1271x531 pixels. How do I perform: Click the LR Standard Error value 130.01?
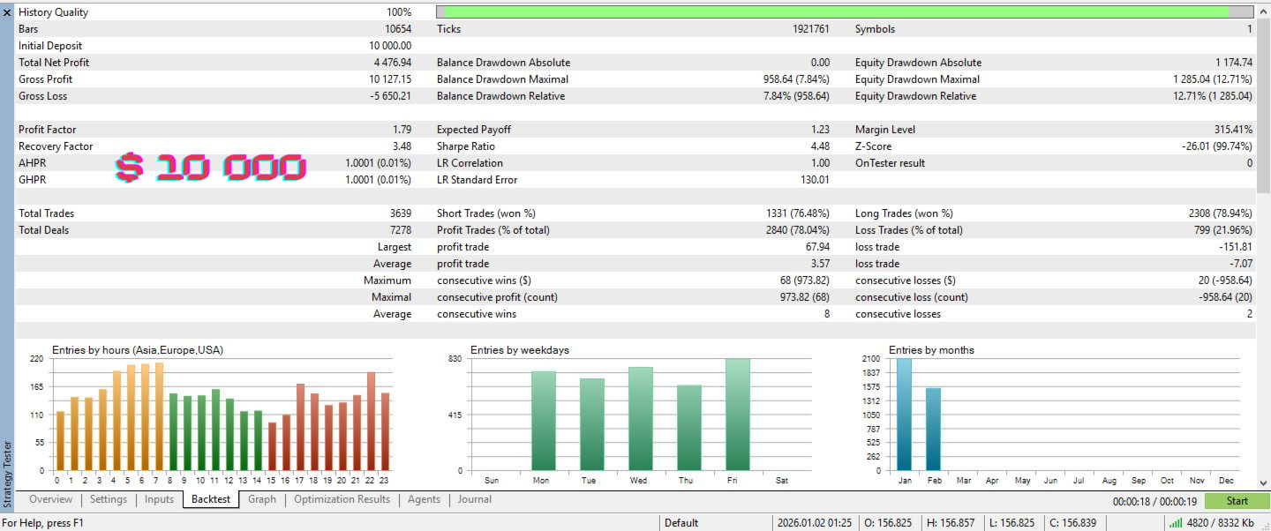815,180
